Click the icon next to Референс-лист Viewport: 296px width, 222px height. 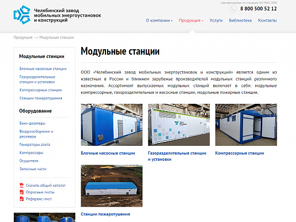[x=22, y=199]
